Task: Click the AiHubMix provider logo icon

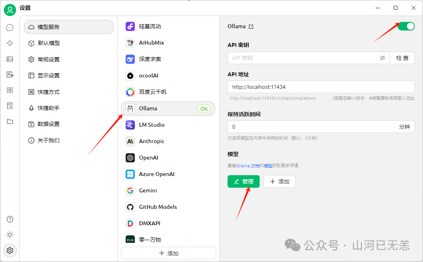Action: click(x=130, y=43)
